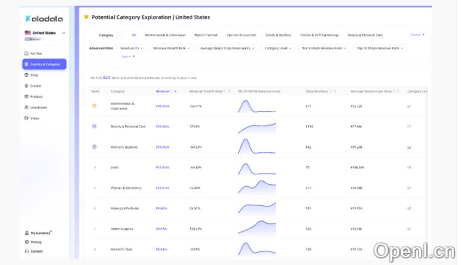462x265 pixels.
Task: Expand more advanced filters
Action: click(128, 57)
